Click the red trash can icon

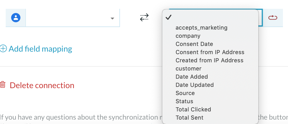pyautogui.click(x=3, y=84)
